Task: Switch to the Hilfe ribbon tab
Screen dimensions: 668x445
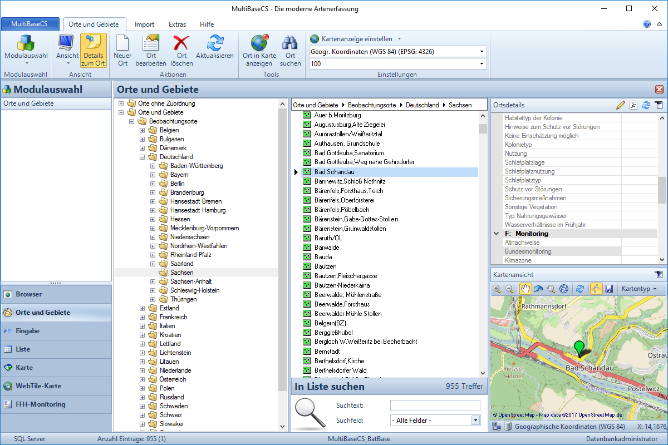Action: click(x=207, y=24)
